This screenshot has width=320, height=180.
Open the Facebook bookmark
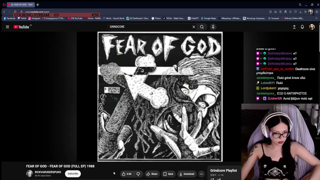click(x=9, y=18)
